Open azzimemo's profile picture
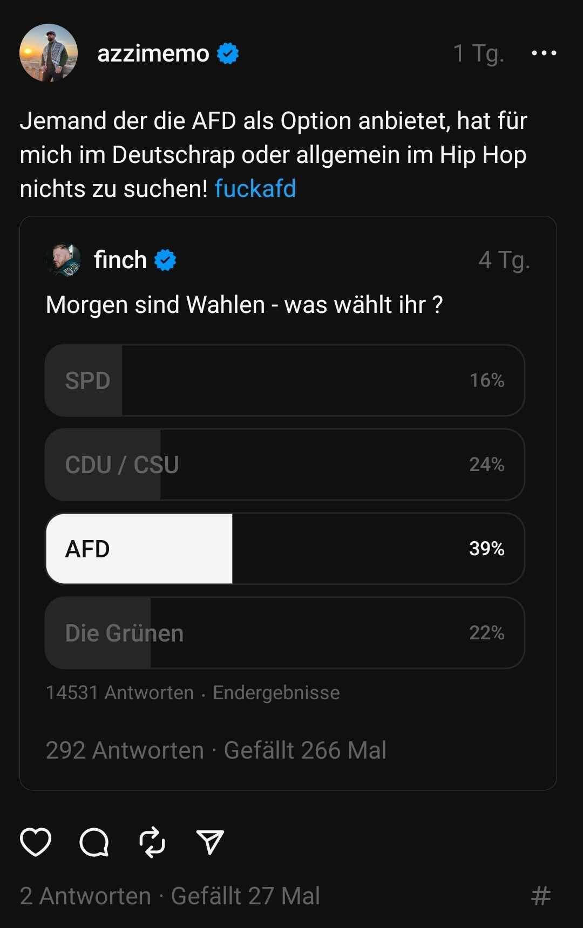This screenshot has height=928, width=583. tap(49, 53)
